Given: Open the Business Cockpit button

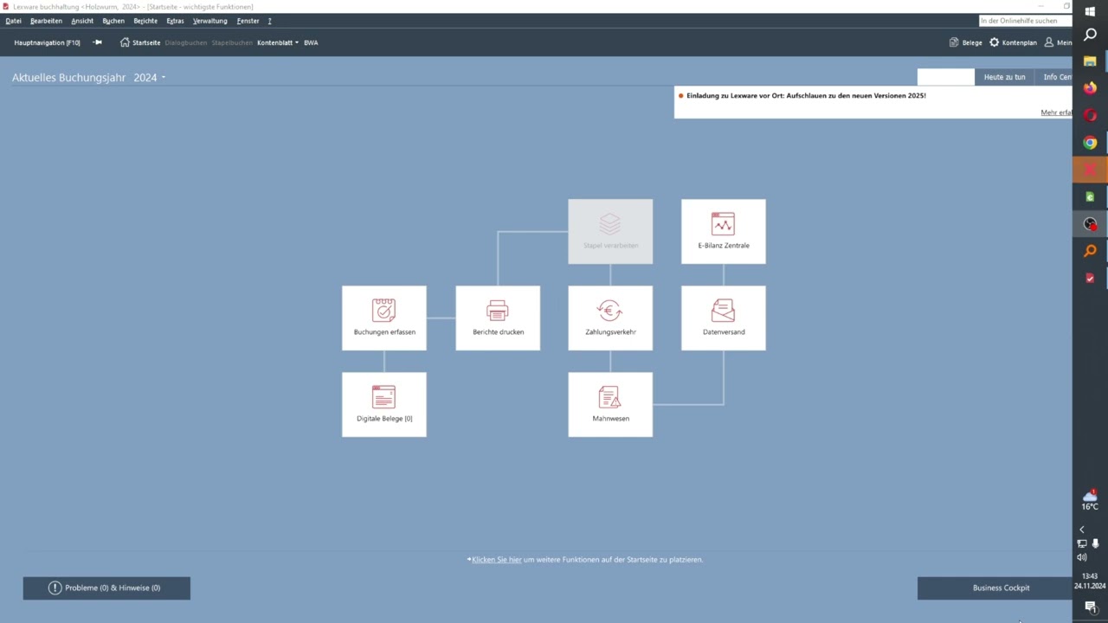Looking at the screenshot, I should click(x=995, y=588).
